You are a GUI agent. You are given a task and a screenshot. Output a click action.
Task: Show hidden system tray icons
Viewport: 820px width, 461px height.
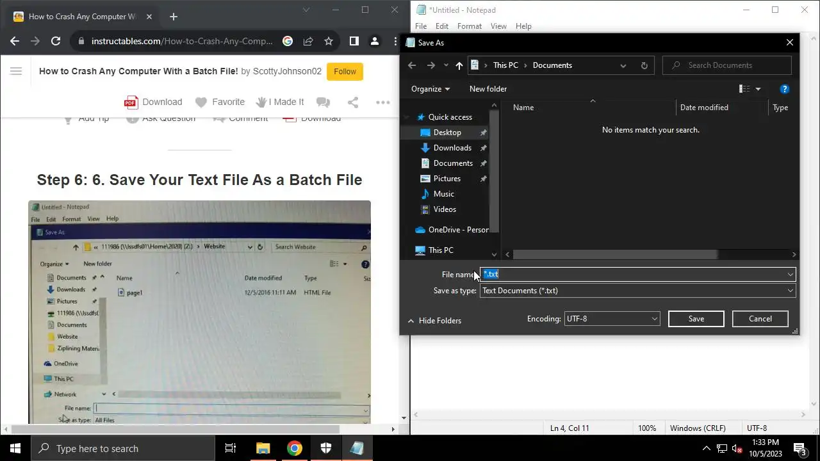pyautogui.click(x=707, y=448)
